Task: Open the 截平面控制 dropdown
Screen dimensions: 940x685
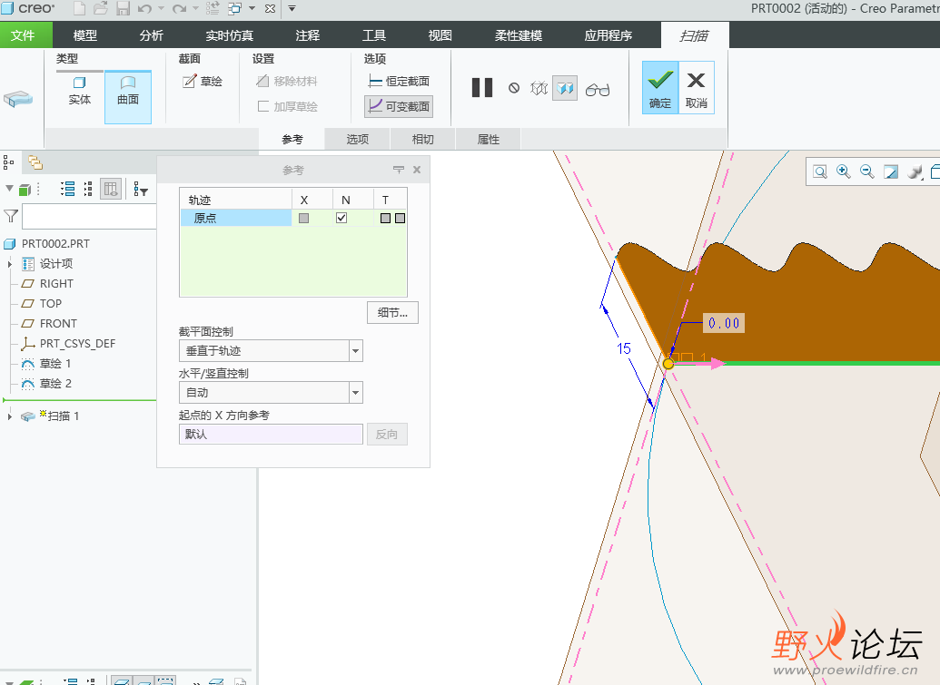Action: tap(355, 351)
